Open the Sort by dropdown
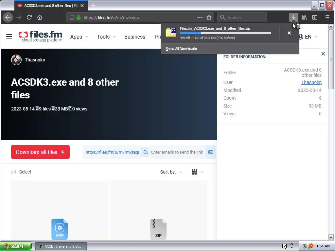 [171, 172]
